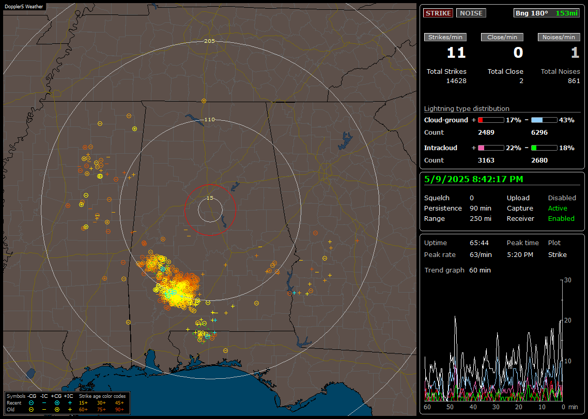Click the close per minute value 0
This screenshot has height=419, width=588.
point(518,53)
